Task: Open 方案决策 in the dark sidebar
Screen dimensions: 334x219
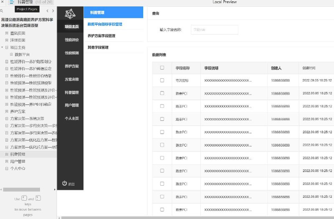Action: coord(72,79)
